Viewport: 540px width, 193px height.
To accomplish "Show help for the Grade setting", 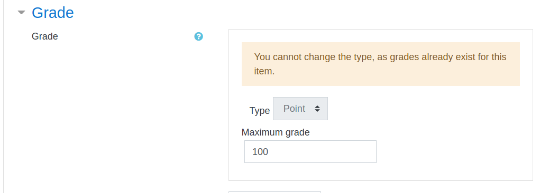I will (198, 36).
